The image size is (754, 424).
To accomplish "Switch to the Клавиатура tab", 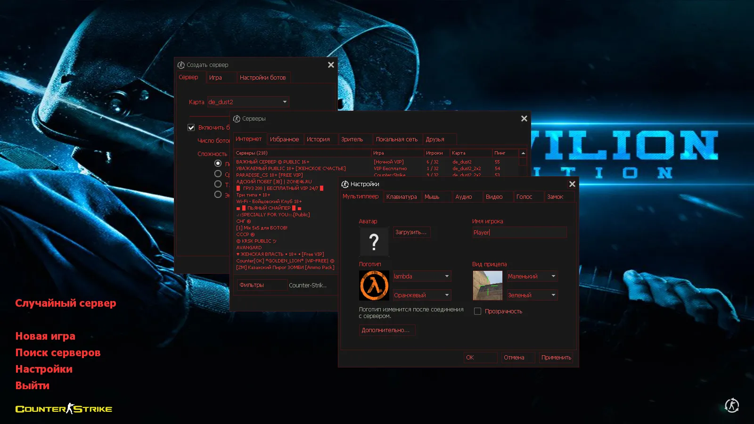I will (402, 197).
